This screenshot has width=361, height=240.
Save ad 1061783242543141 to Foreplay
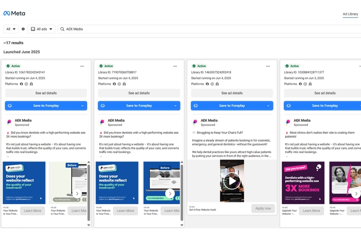46,106
